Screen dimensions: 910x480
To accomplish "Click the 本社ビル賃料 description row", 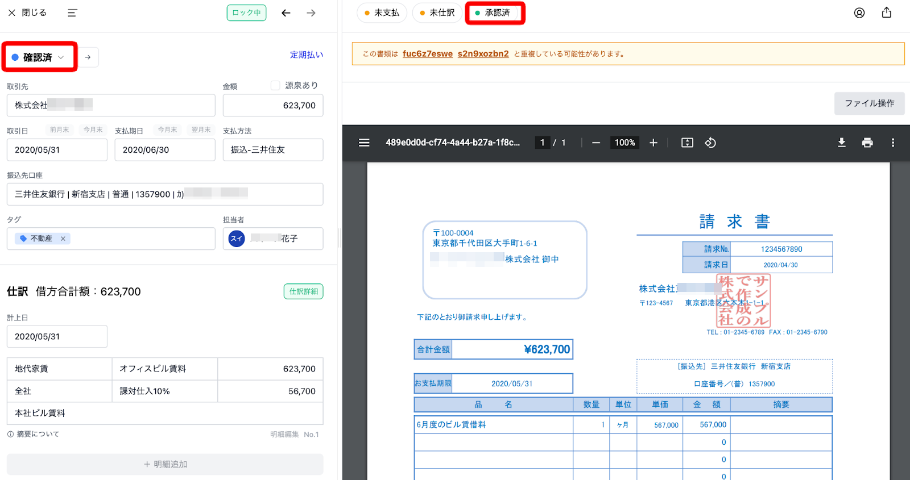I will pyautogui.click(x=165, y=413).
